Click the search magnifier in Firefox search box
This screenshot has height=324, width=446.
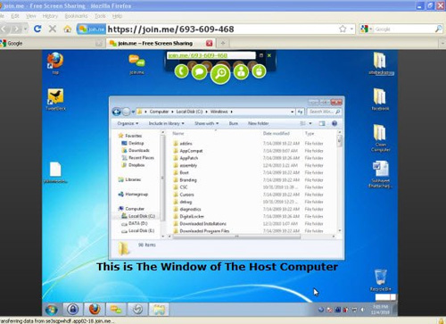click(438, 29)
